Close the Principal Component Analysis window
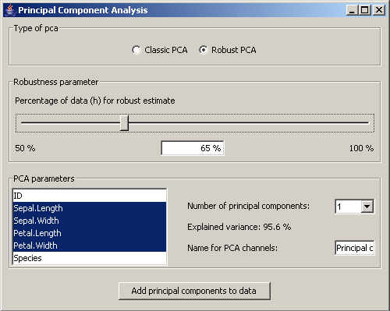 point(379,10)
